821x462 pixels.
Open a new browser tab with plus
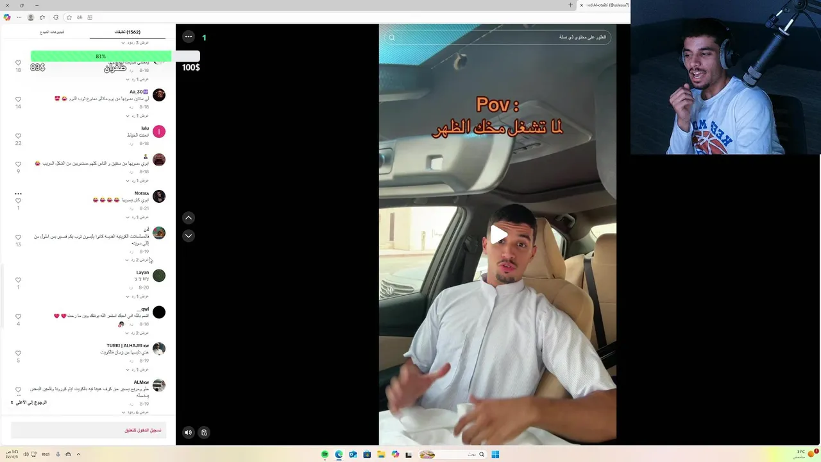click(x=570, y=5)
